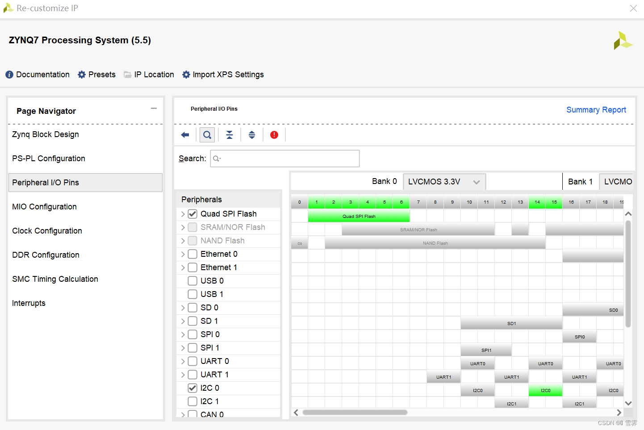Viewport: 644px width, 430px height.
Task: Select the SD0 pin block
Action: pos(593,310)
